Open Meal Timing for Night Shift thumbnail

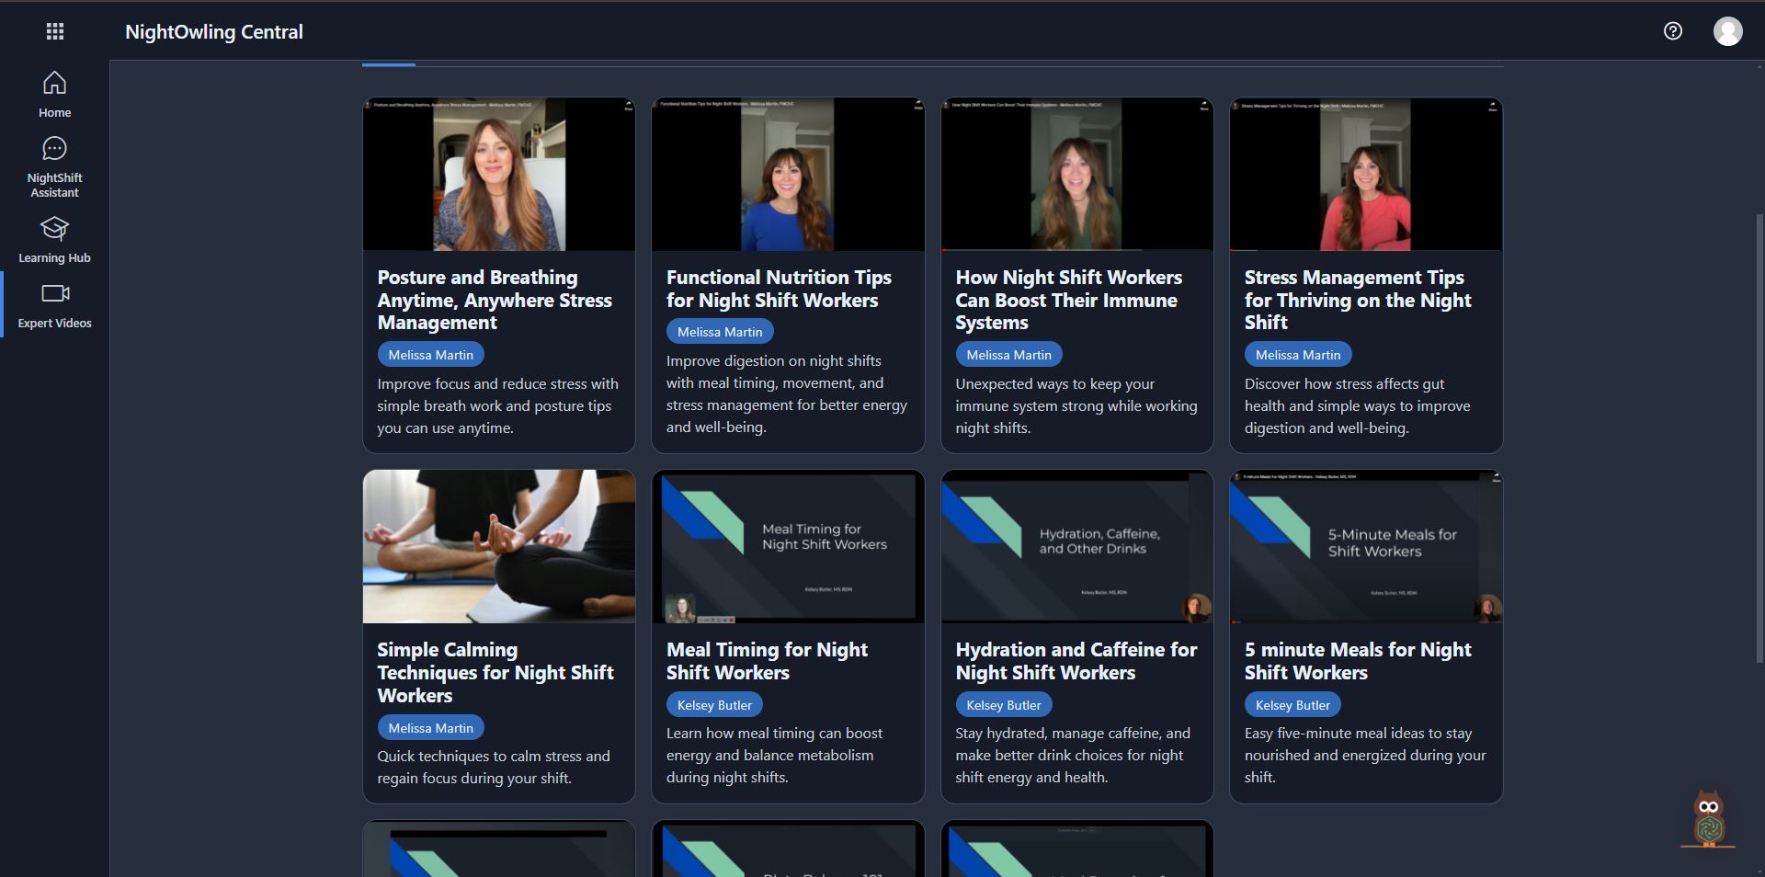coord(788,547)
